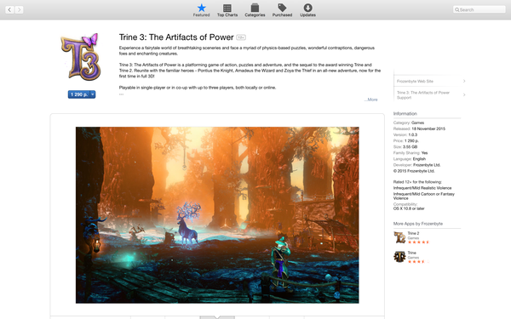Open the Trine 2 title link
The height and width of the screenshot is (319, 511).
pos(413,233)
